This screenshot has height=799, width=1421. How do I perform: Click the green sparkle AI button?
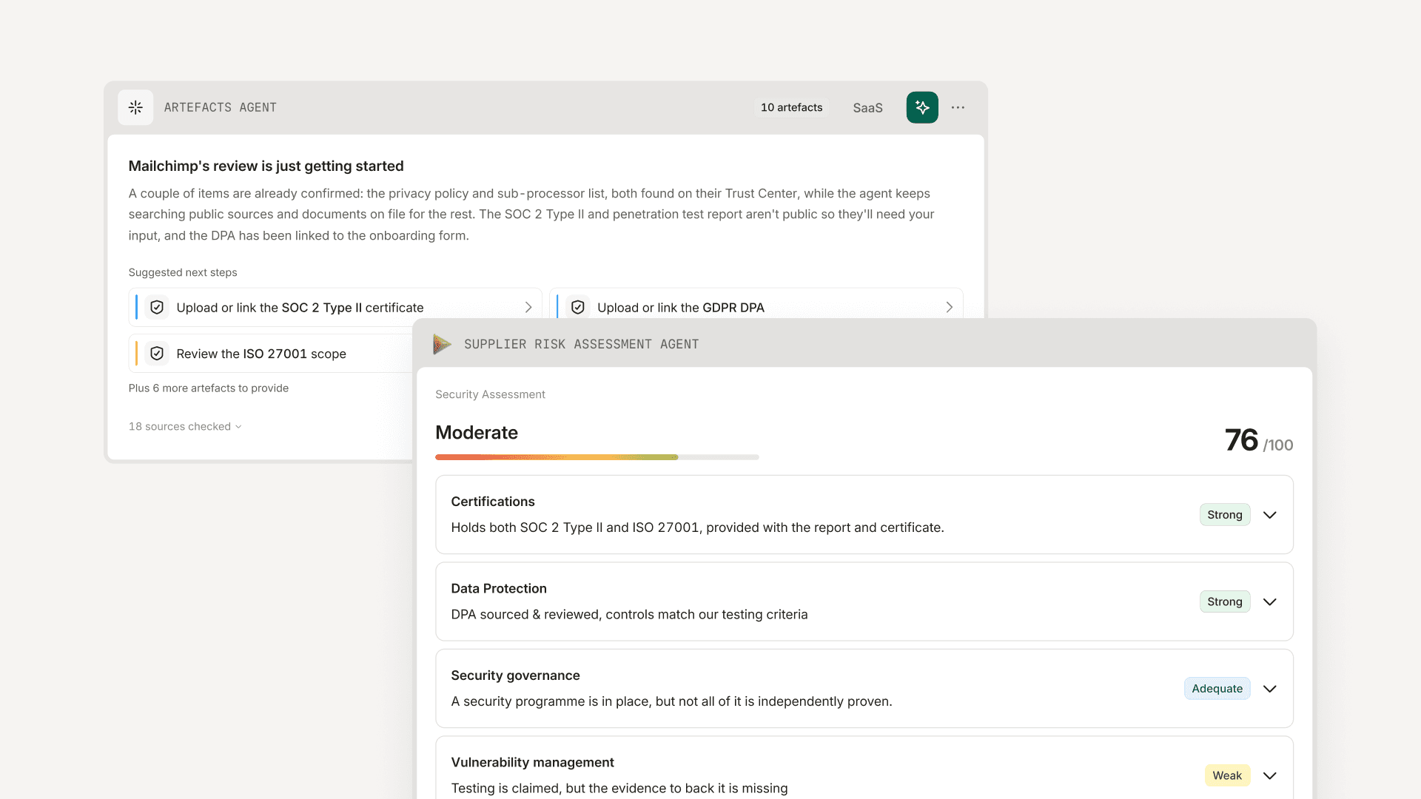click(922, 107)
